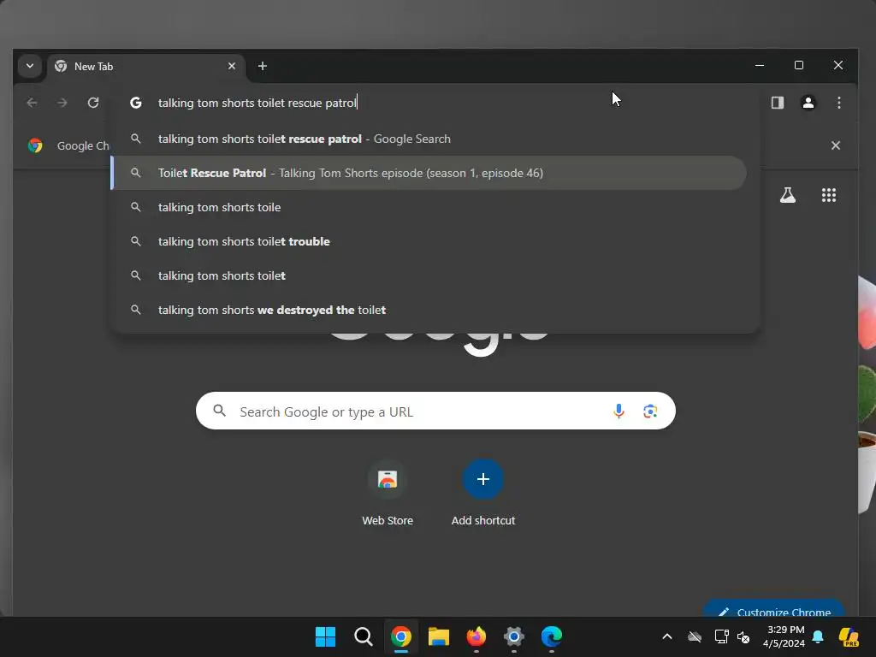
Task: Open the tab search dropdown arrow
Action: (30, 66)
